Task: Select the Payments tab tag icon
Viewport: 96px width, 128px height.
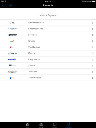Action: (69, 124)
